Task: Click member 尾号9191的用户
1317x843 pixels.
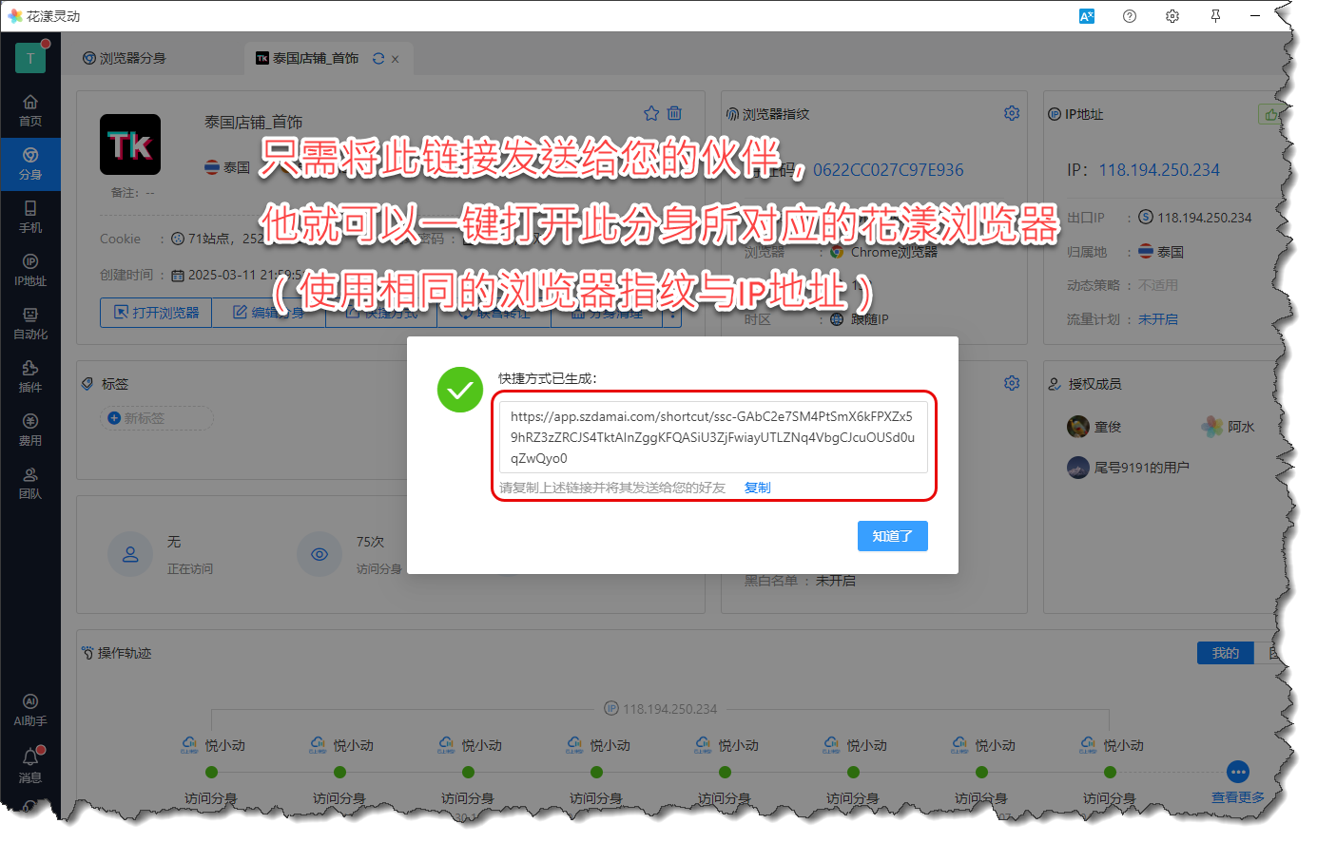Action: point(1128,467)
